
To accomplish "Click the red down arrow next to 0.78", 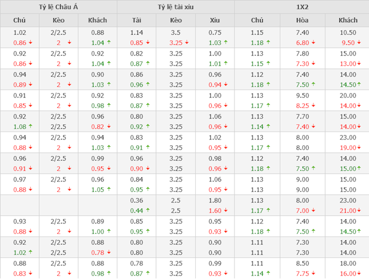I will point(108,252).
